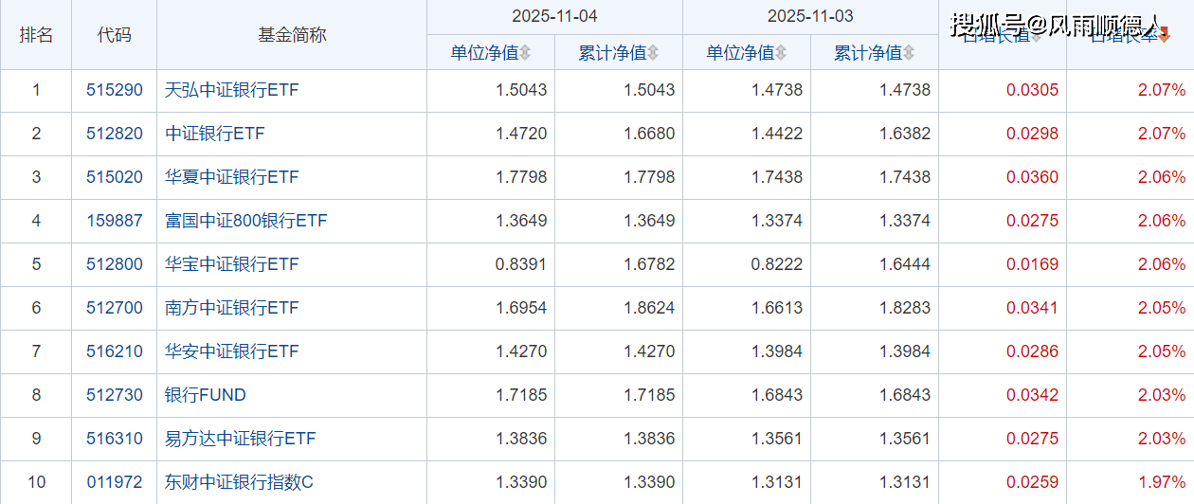This screenshot has width=1194, height=504.
Task: Click sort arrows beside 2025-11-04 累计净值
Action: pos(653,53)
